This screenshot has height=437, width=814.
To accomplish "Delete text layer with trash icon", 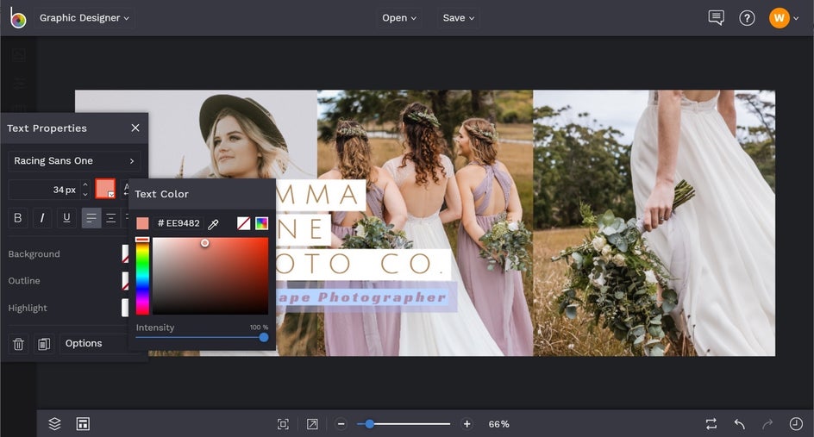I will pos(18,344).
